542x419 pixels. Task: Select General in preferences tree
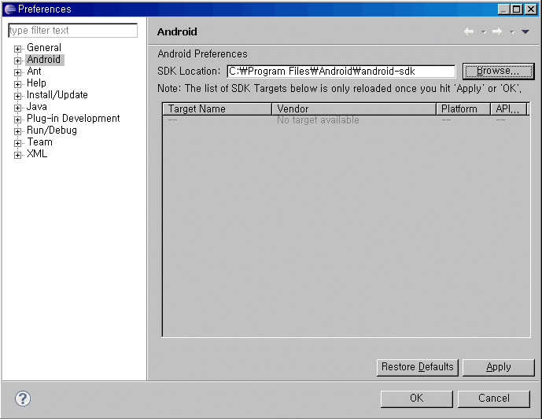pyautogui.click(x=44, y=47)
